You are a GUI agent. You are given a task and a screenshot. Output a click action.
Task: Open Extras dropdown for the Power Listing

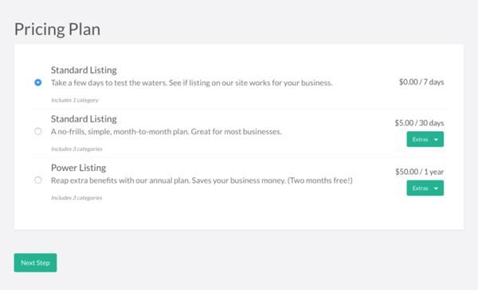point(425,188)
